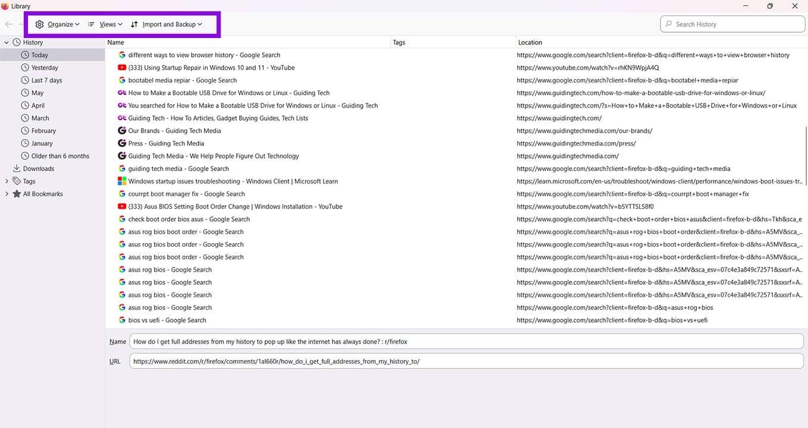The height and width of the screenshot is (428, 808).
Task: Click Microsoft icon of Windows startup issues entry
Action: [x=122, y=181]
